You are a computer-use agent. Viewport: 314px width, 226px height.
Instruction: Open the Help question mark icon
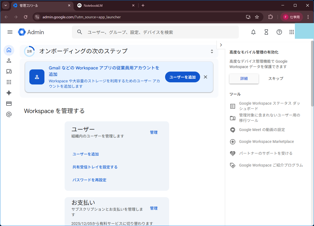[x=279, y=32]
